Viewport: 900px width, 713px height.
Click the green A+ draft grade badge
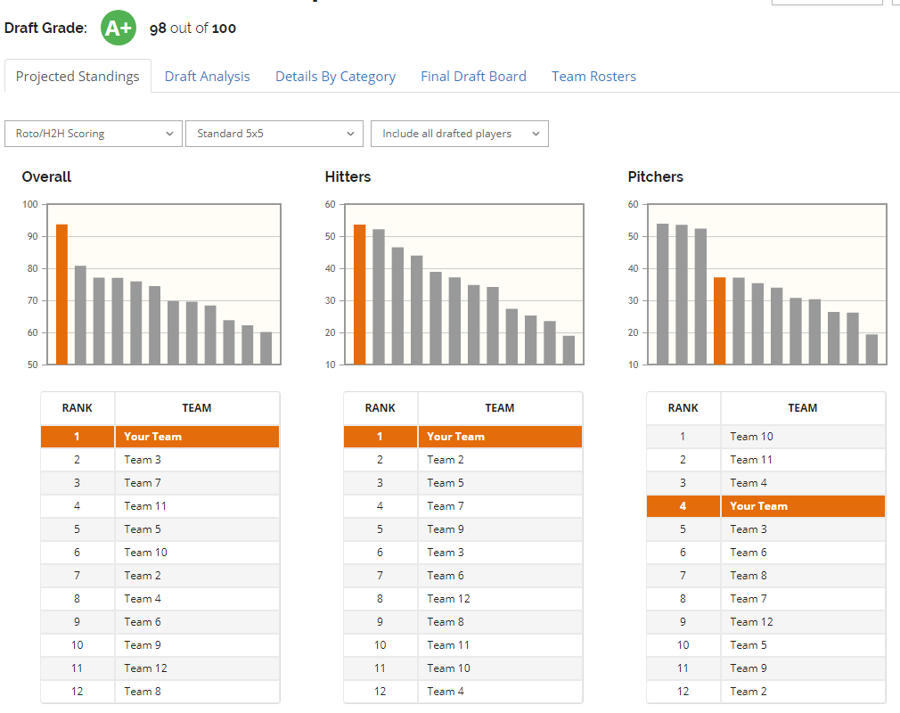(x=119, y=28)
